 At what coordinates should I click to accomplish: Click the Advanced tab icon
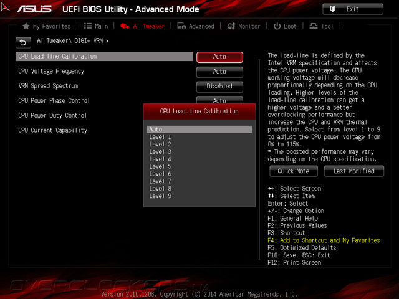(181, 26)
